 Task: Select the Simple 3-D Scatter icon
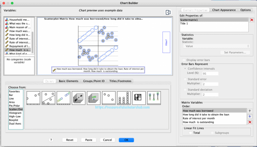[79, 97]
